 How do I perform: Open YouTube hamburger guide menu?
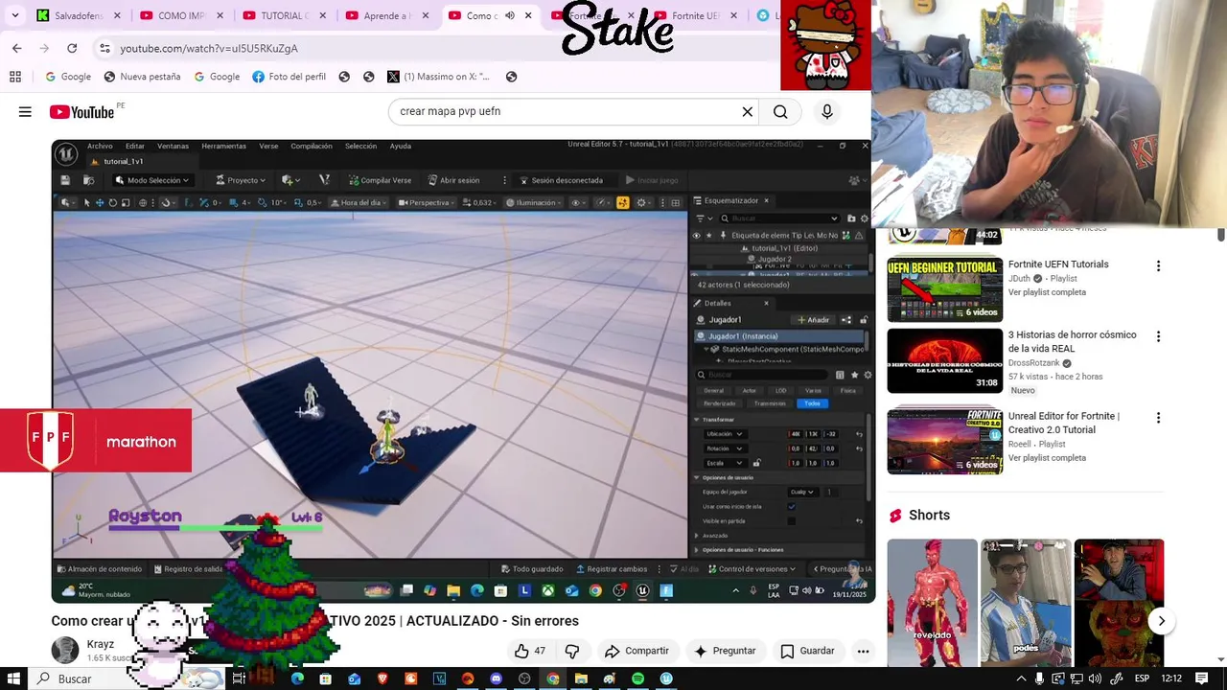pos(25,112)
